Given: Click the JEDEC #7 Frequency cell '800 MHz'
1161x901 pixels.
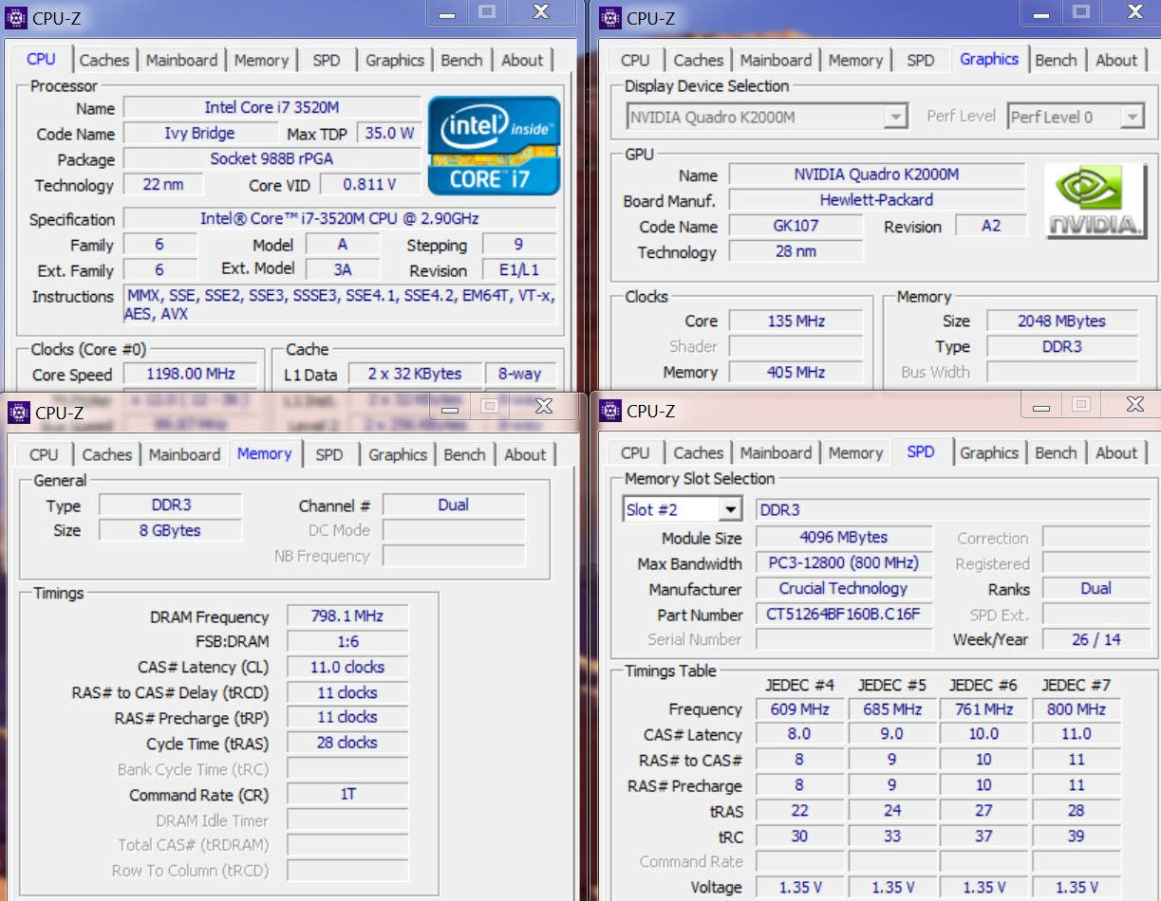Looking at the screenshot, I should tap(1075, 708).
